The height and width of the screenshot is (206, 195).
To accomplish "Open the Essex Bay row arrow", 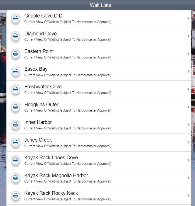I will coord(189,72).
